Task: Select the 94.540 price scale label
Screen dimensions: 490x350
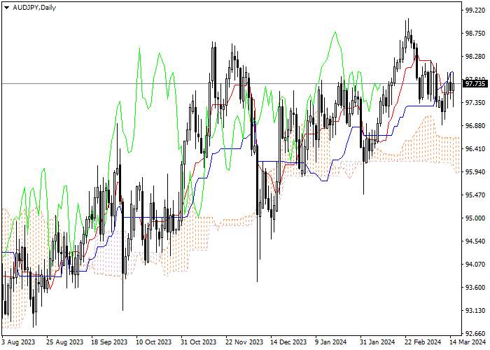Action: pos(475,241)
